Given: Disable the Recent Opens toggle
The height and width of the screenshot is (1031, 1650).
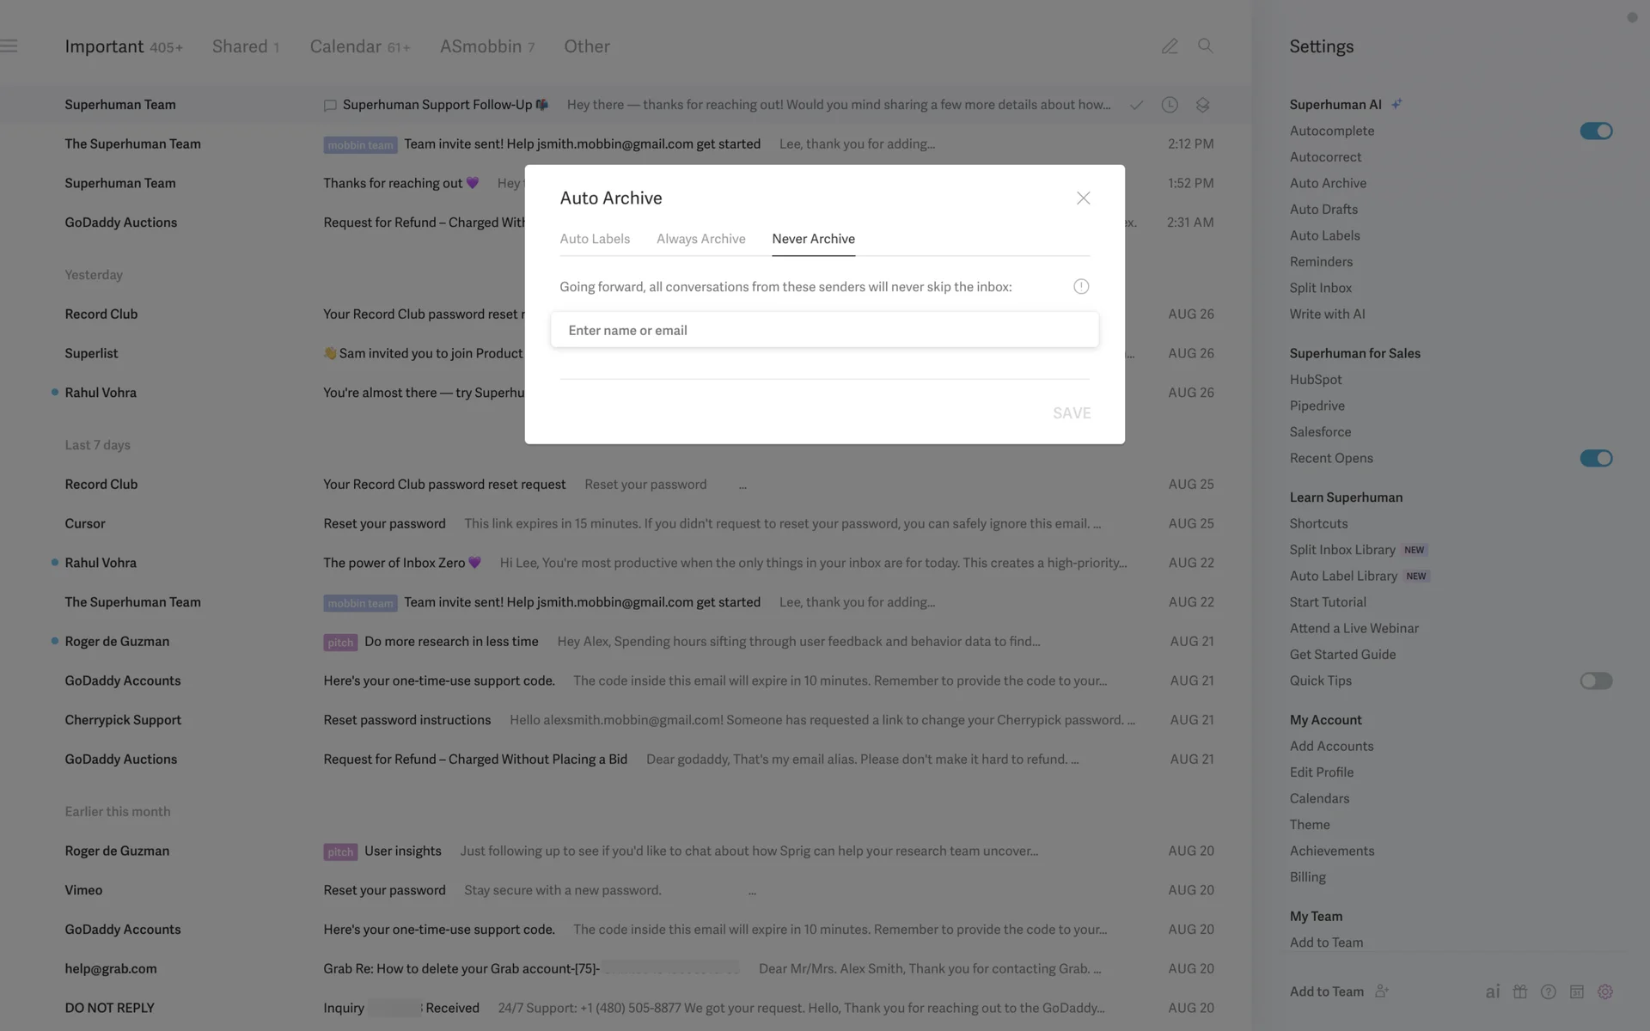Looking at the screenshot, I should click(1595, 458).
